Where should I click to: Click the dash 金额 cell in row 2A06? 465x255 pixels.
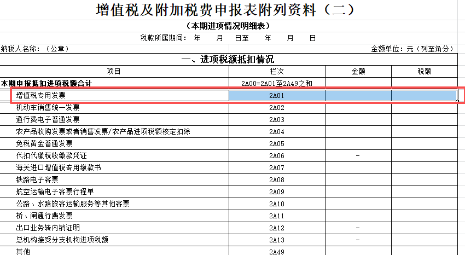click(x=358, y=155)
